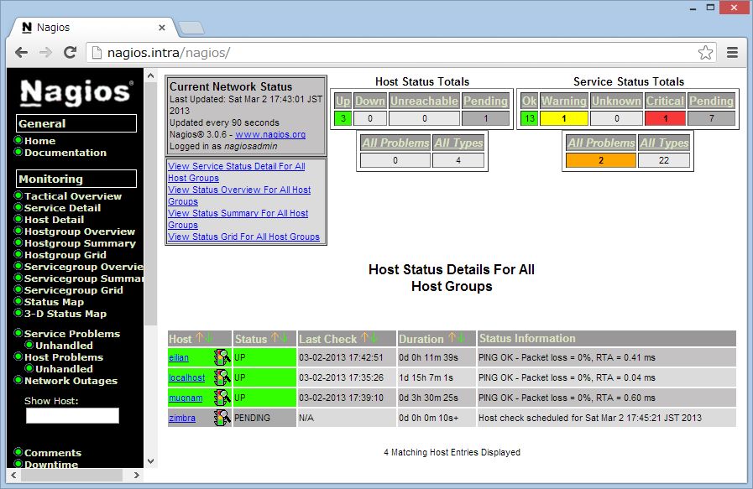Go to Home in sidebar
Image resolution: width=753 pixels, height=489 pixels.
(x=39, y=141)
